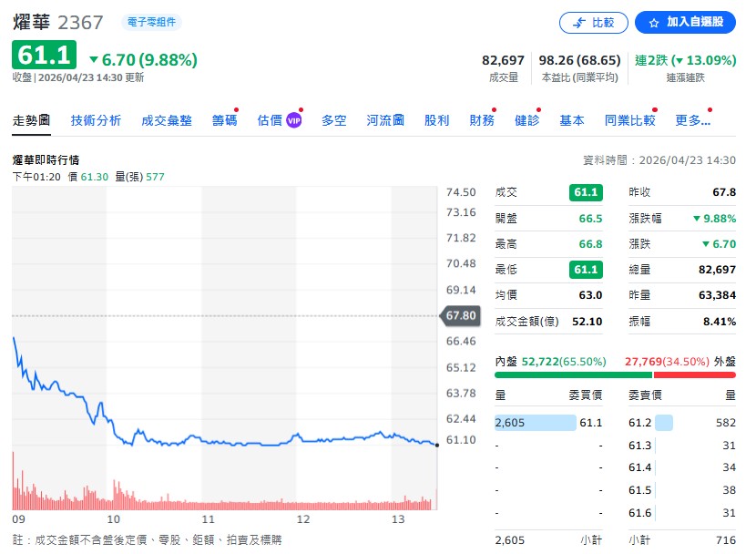Click the green 內盤 ratio bar
Screen dimensions: 756x554
(572, 374)
